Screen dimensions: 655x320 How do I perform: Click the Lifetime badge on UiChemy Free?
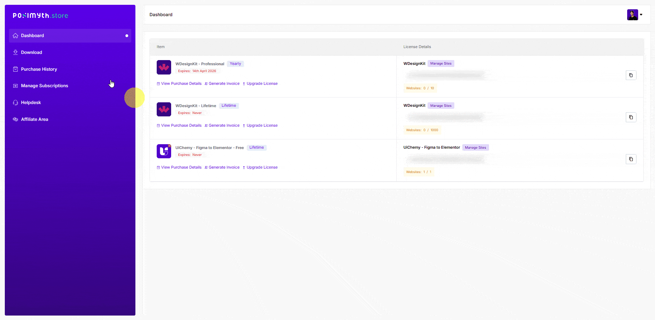257,148
